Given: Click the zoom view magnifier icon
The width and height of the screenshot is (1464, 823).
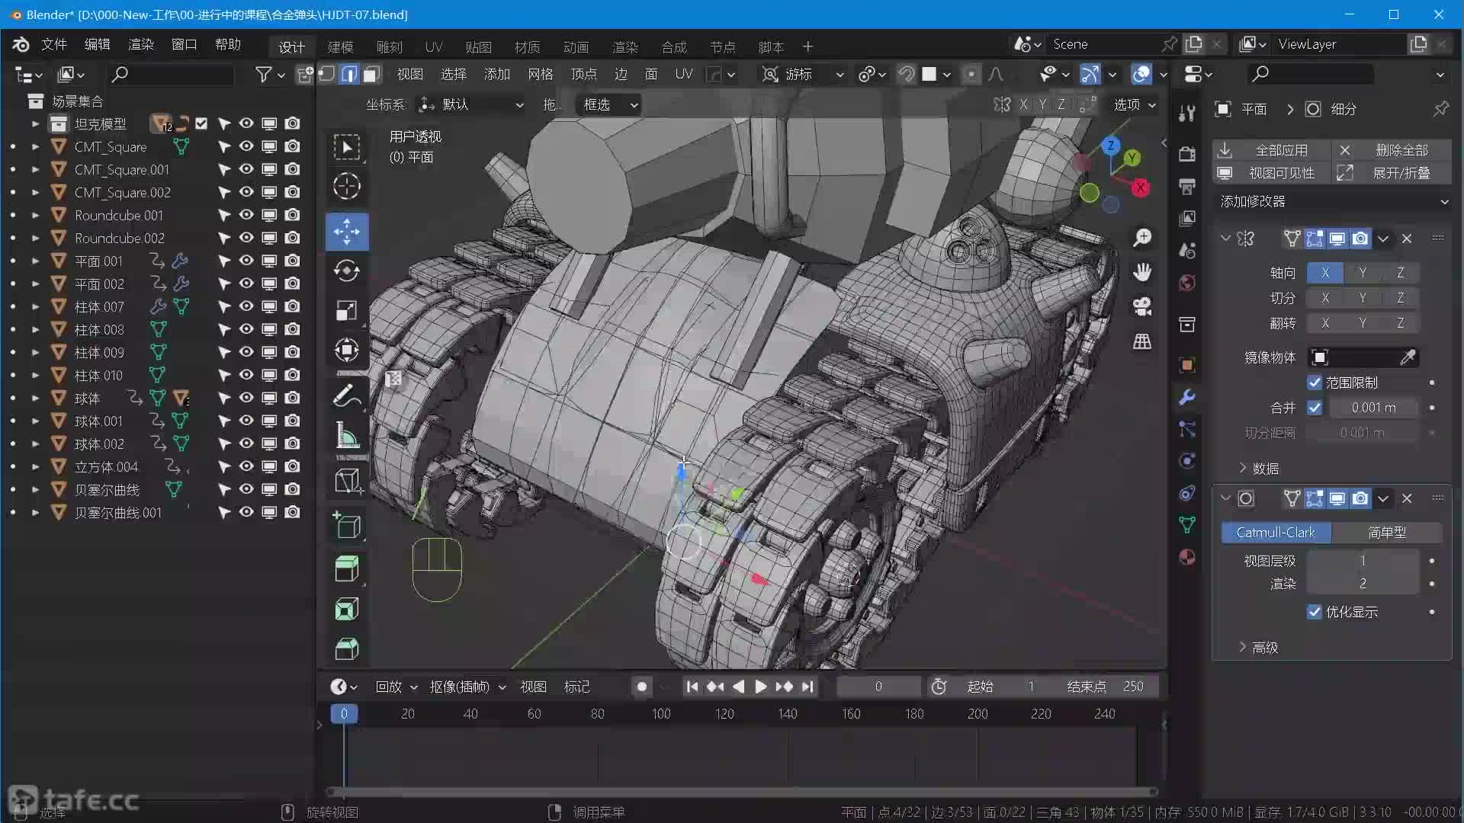Looking at the screenshot, I should (1142, 238).
